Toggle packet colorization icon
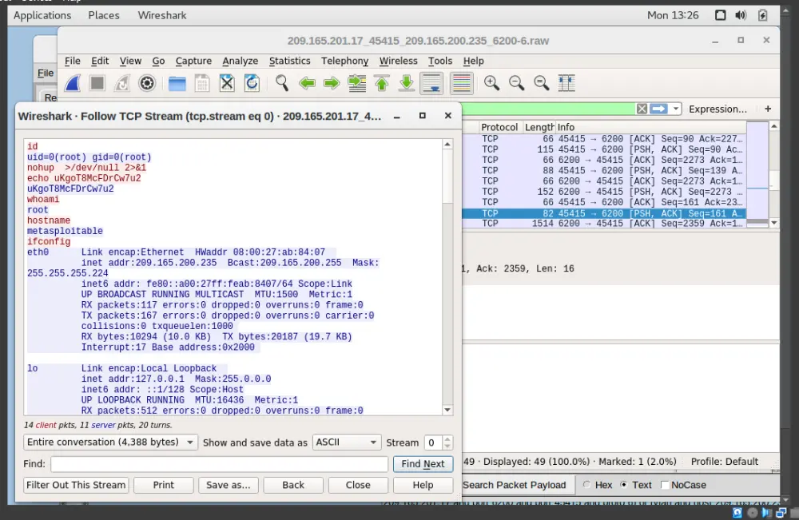Screen dimensions: 799x520 [x=462, y=82]
